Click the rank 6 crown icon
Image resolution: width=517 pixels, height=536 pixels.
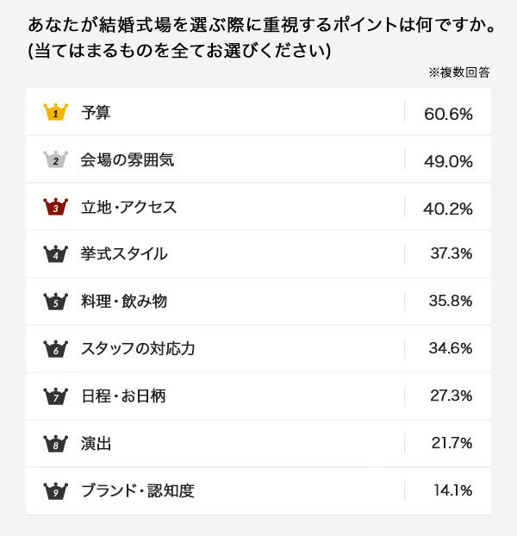(x=55, y=349)
